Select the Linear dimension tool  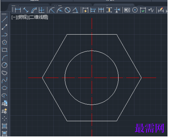(18, 10)
